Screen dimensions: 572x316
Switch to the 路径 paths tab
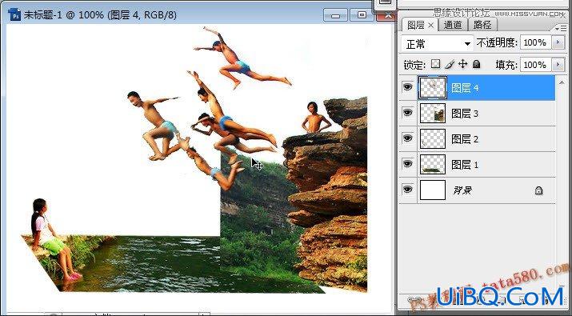482,25
